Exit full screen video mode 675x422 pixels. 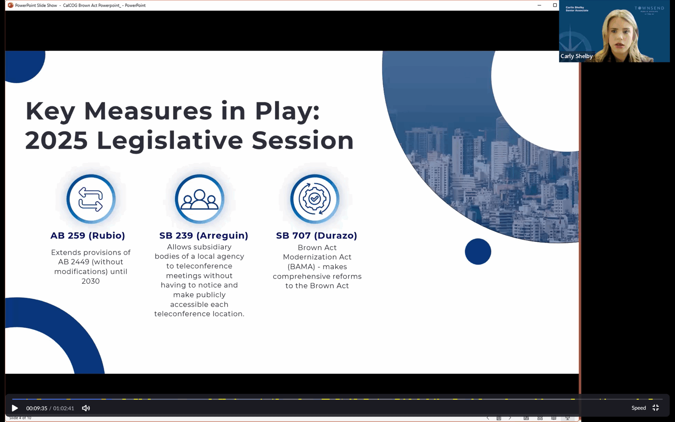click(x=656, y=408)
